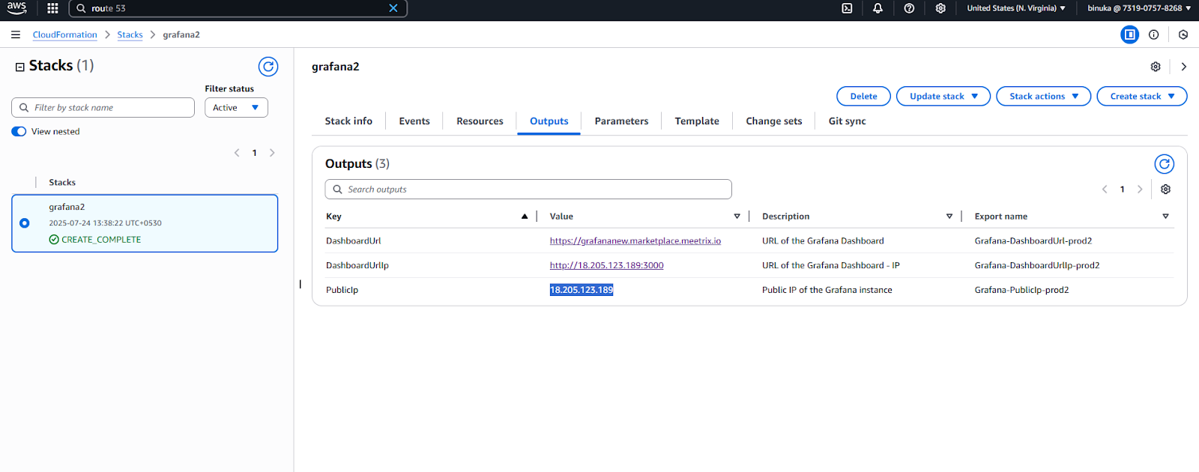The width and height of the screenshot is (1199, 472).
Task: Open the Filter status Active dropdown
Action: pyautogui.click(x=236, y=108)
